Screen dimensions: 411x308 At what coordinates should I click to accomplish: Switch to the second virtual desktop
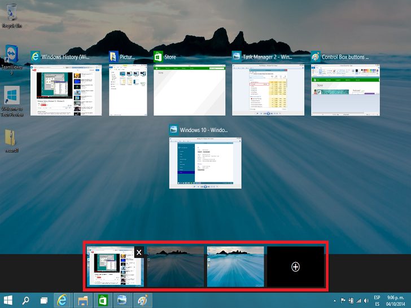[x=176, y=267]
